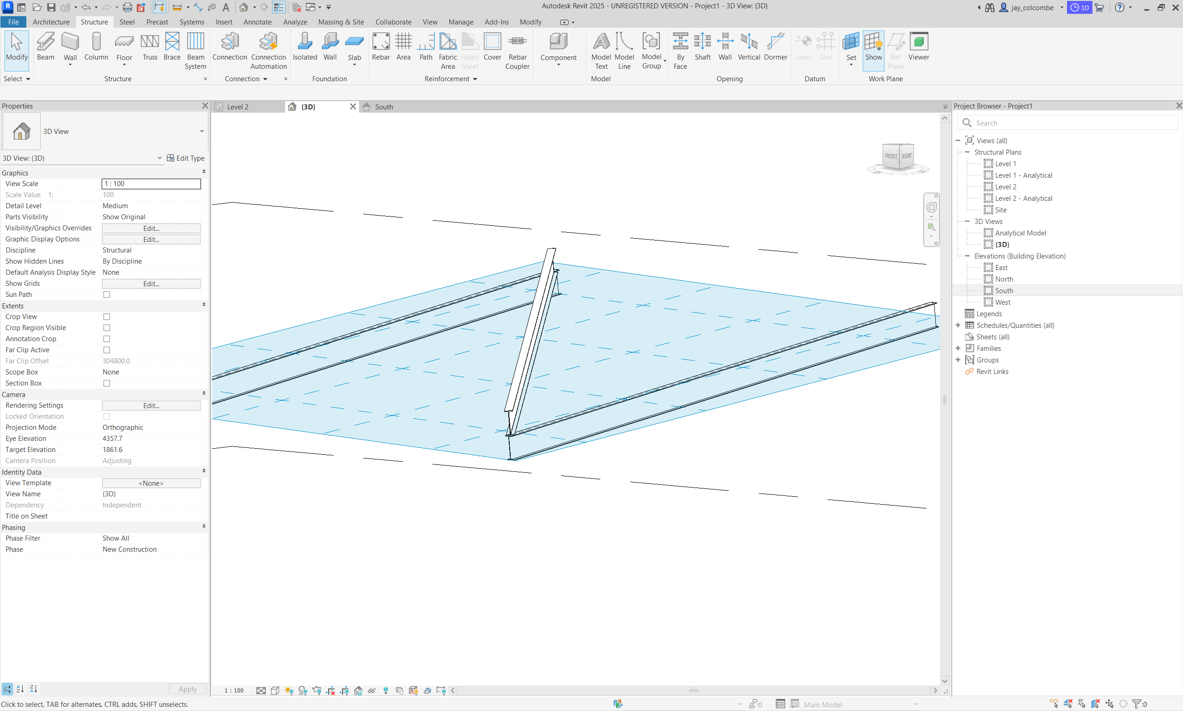Screen dimensions: 1183x711
Task: Expand the Schedules/Quantities tree node
Action: tap(958, 325)
